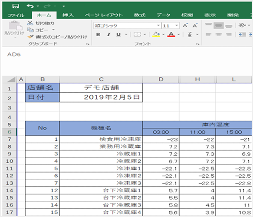The height and width of the screenshot is (217, 253).
Task: Open the 開発 tab
Action: (233, 15)
